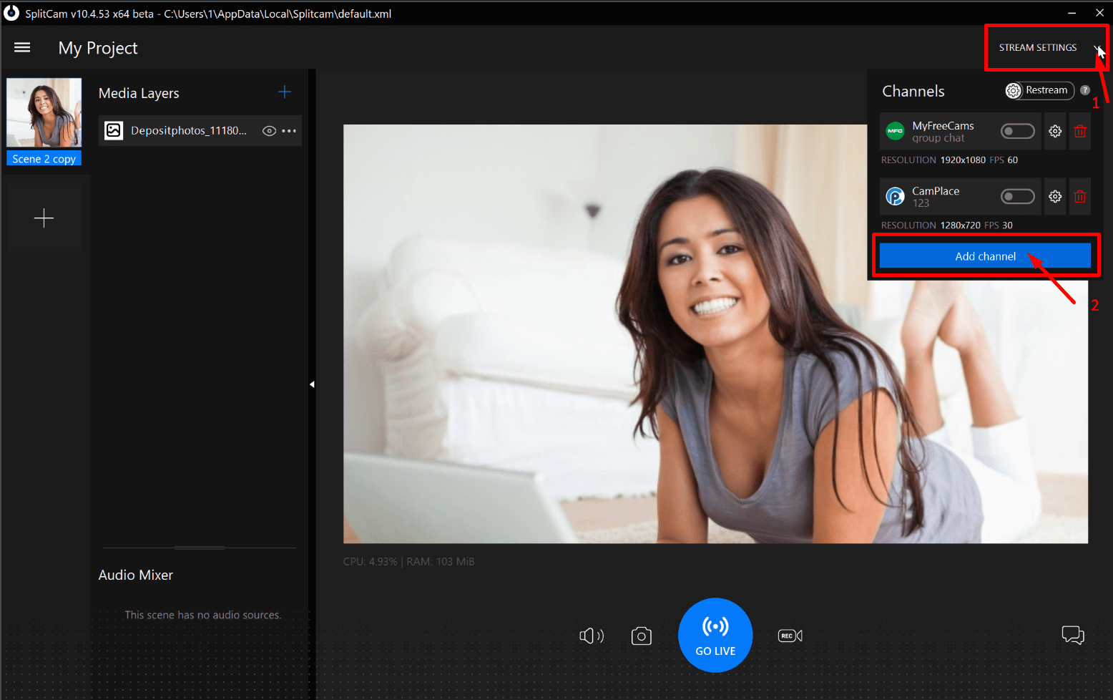Click the Channels help question mark
The image size is (1113, 700).
1086,90
